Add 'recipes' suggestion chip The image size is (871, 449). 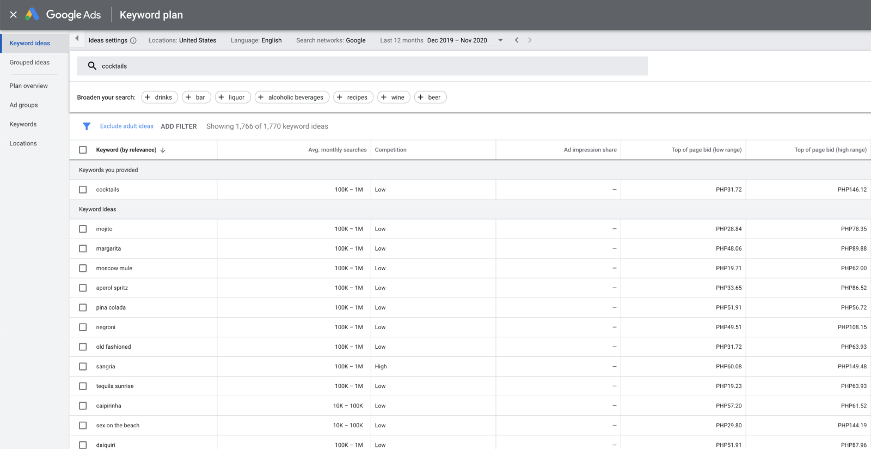pos(353,97)
